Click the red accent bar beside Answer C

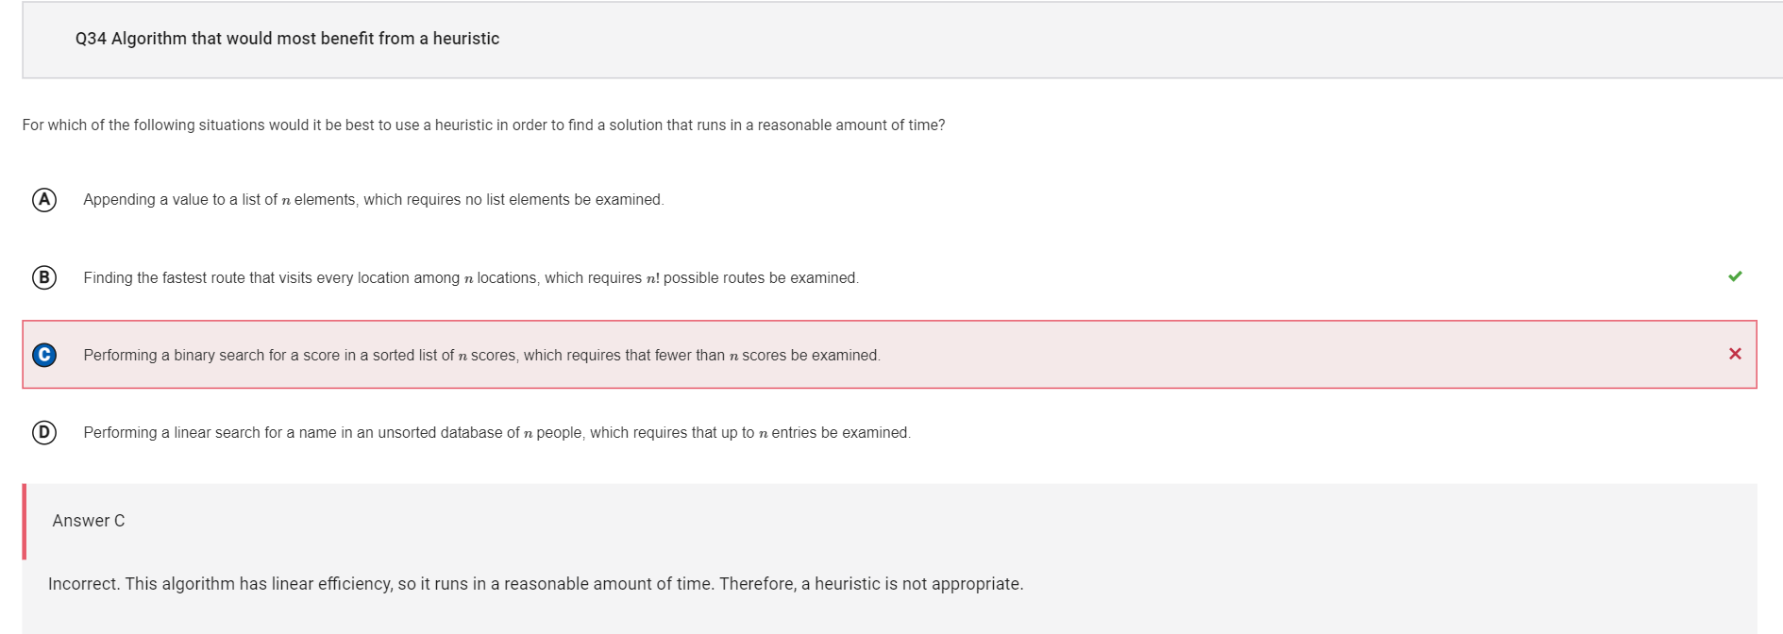(x=24, y=522)
